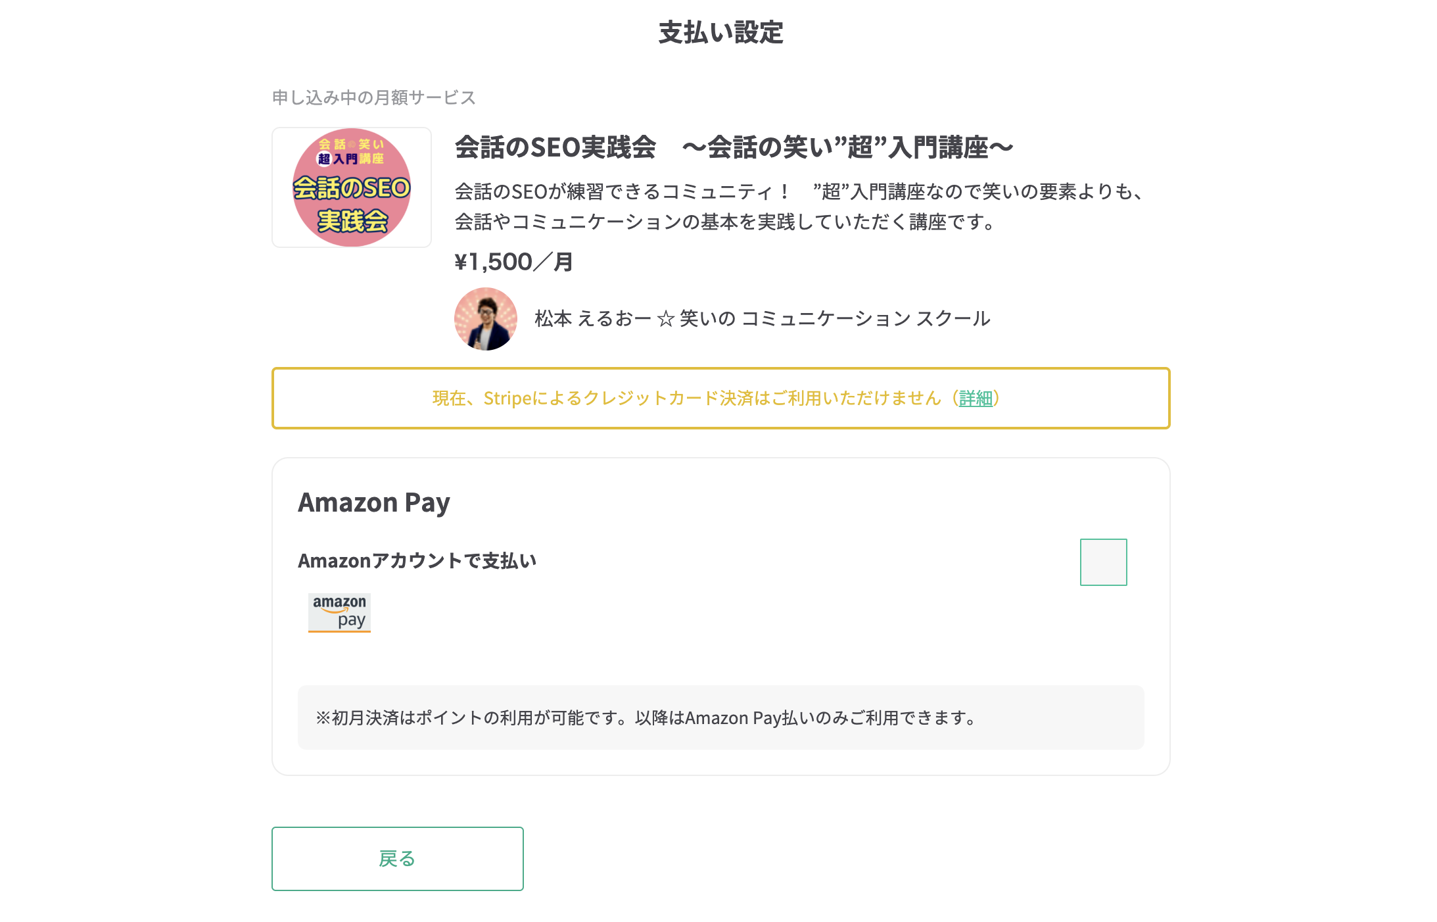Click the ☆ star in author name
Viewport: 1437px width, 922px height.
[666, 319]
